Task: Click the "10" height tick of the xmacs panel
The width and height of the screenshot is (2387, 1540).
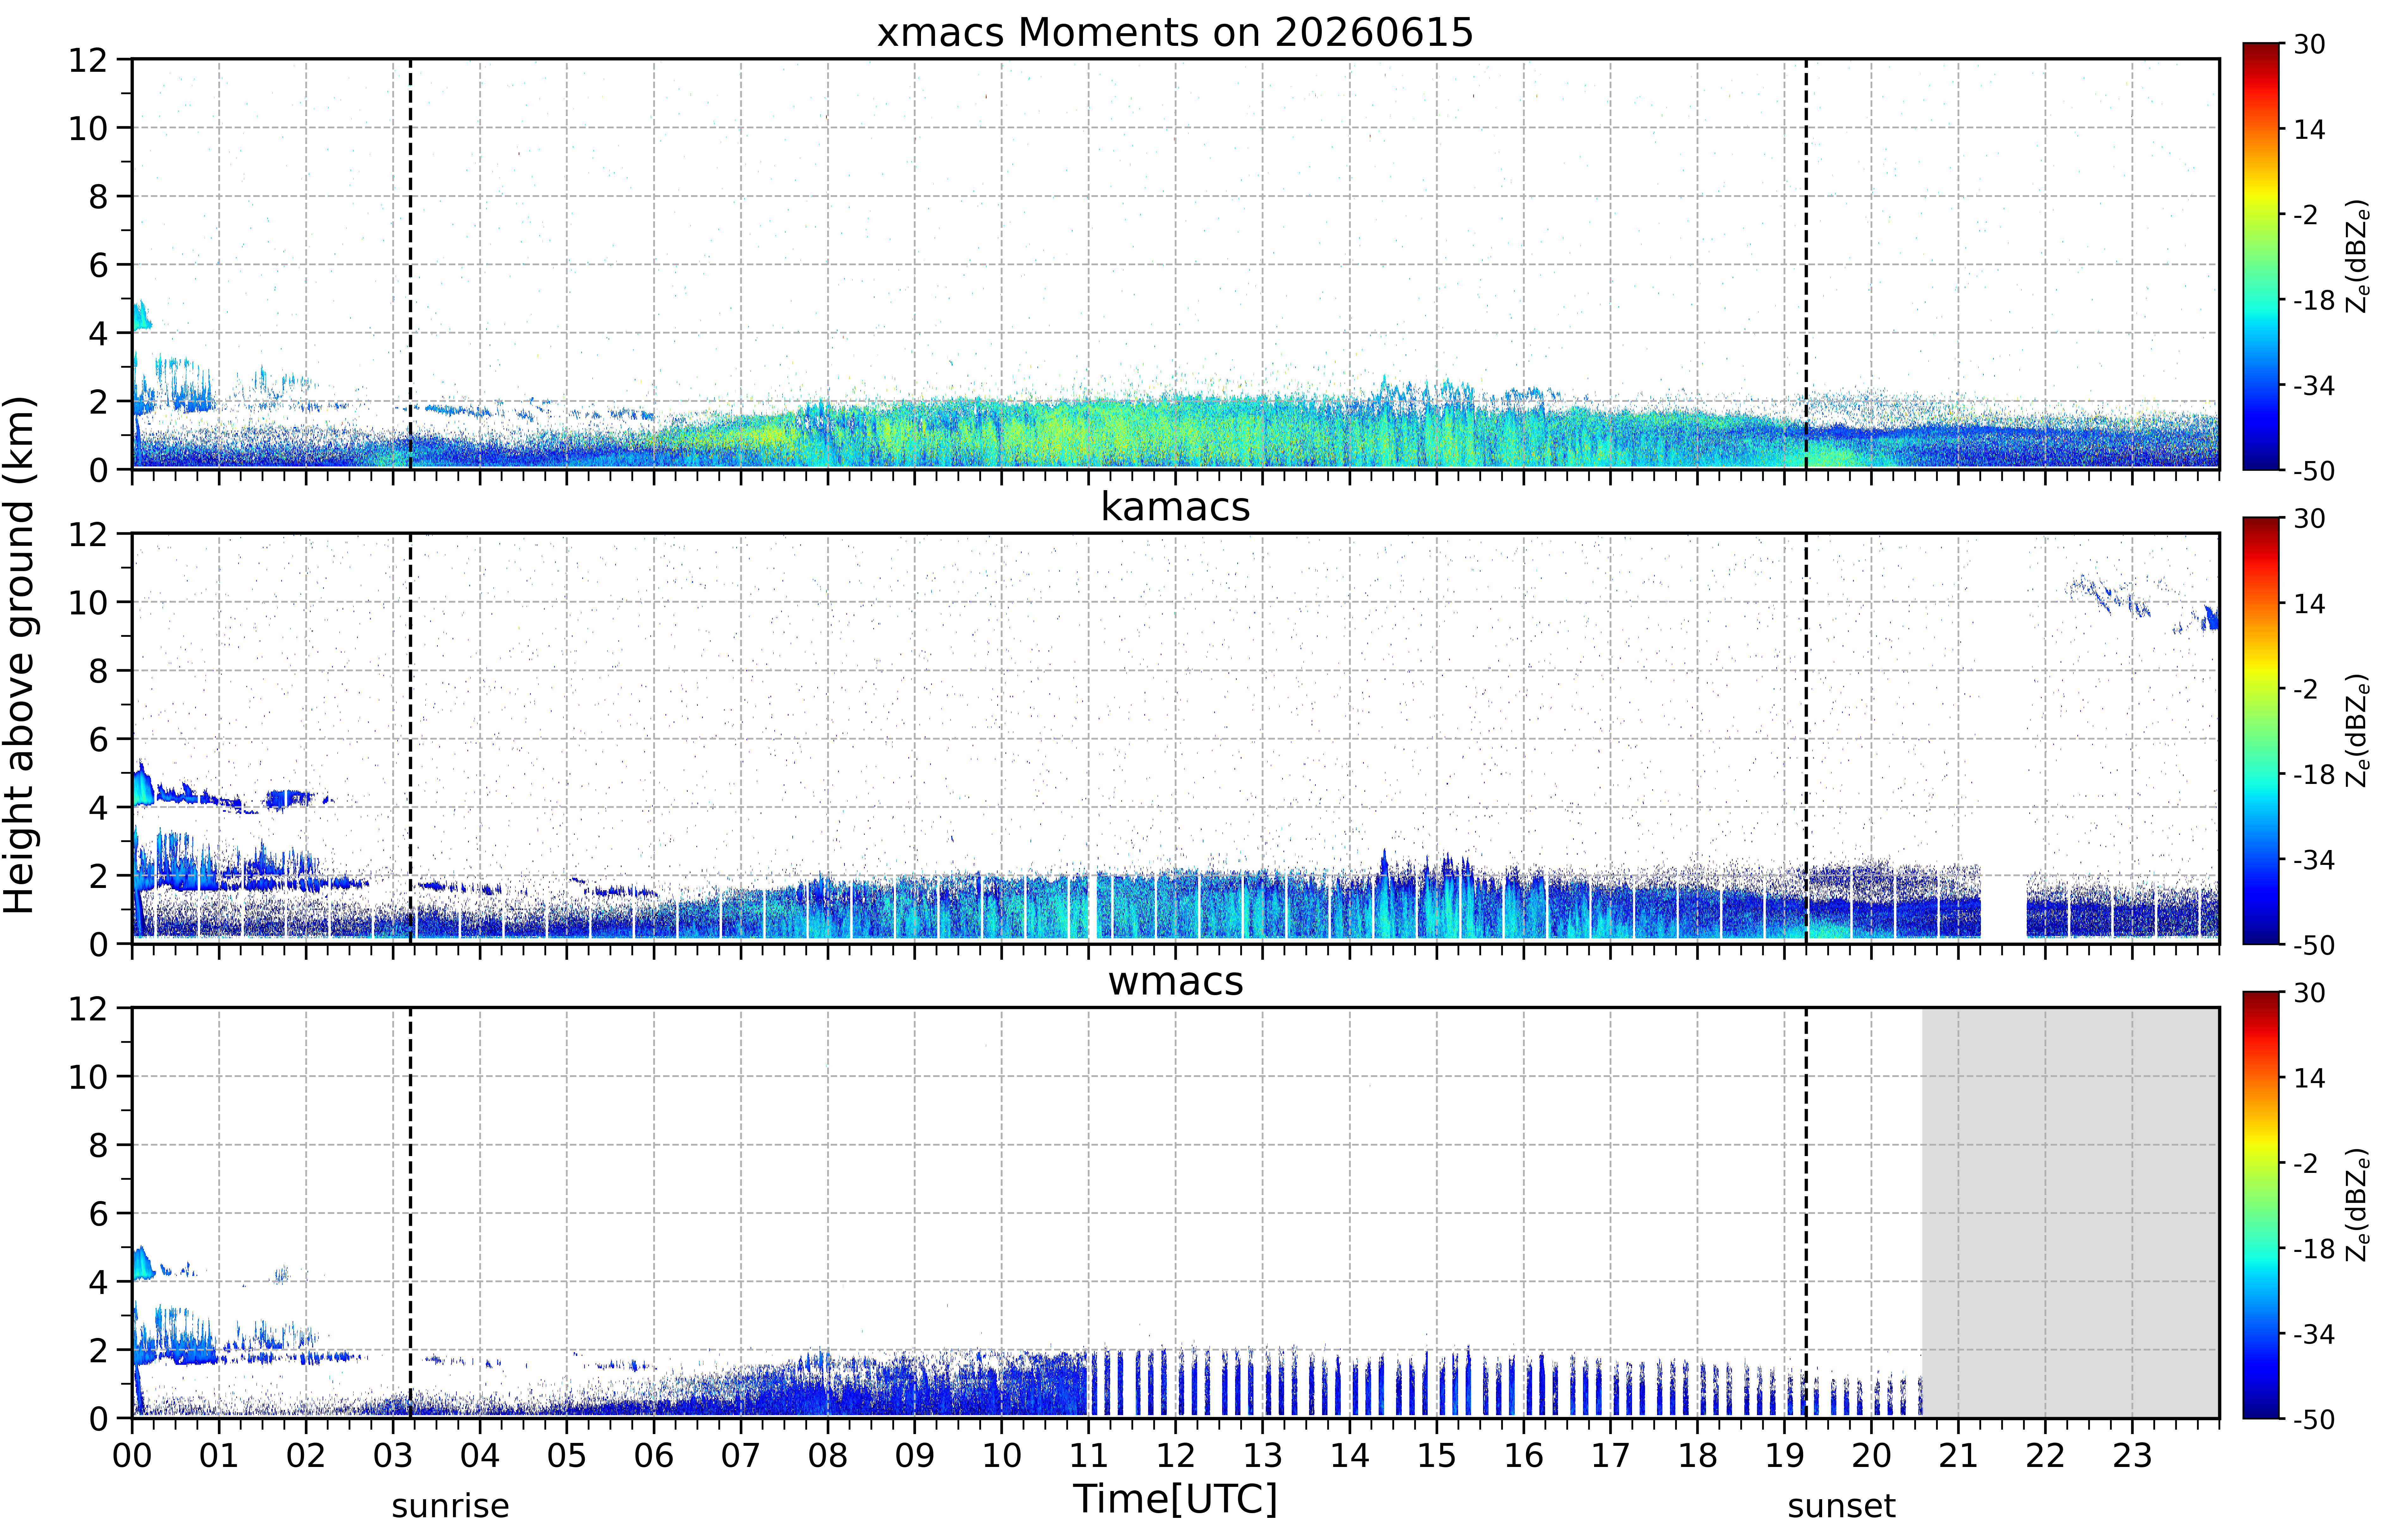Action: point(88,128)
